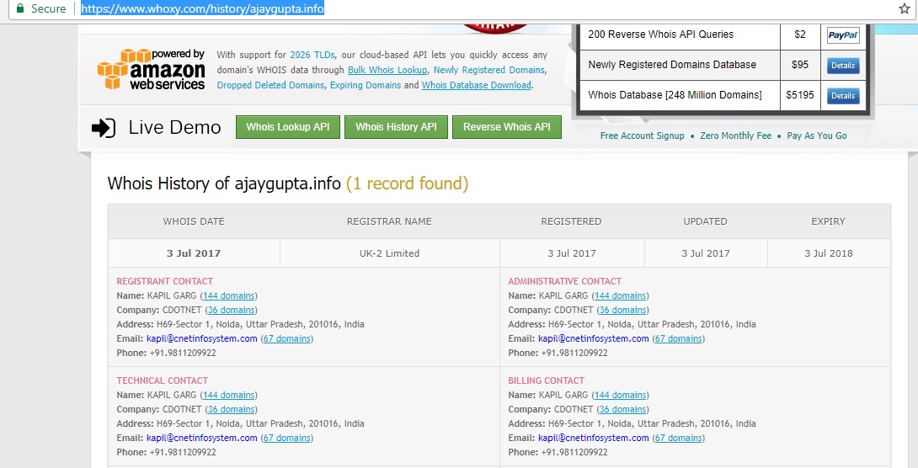
Task: Open the 2026 TLDs link
Action: tap(312, 55)
